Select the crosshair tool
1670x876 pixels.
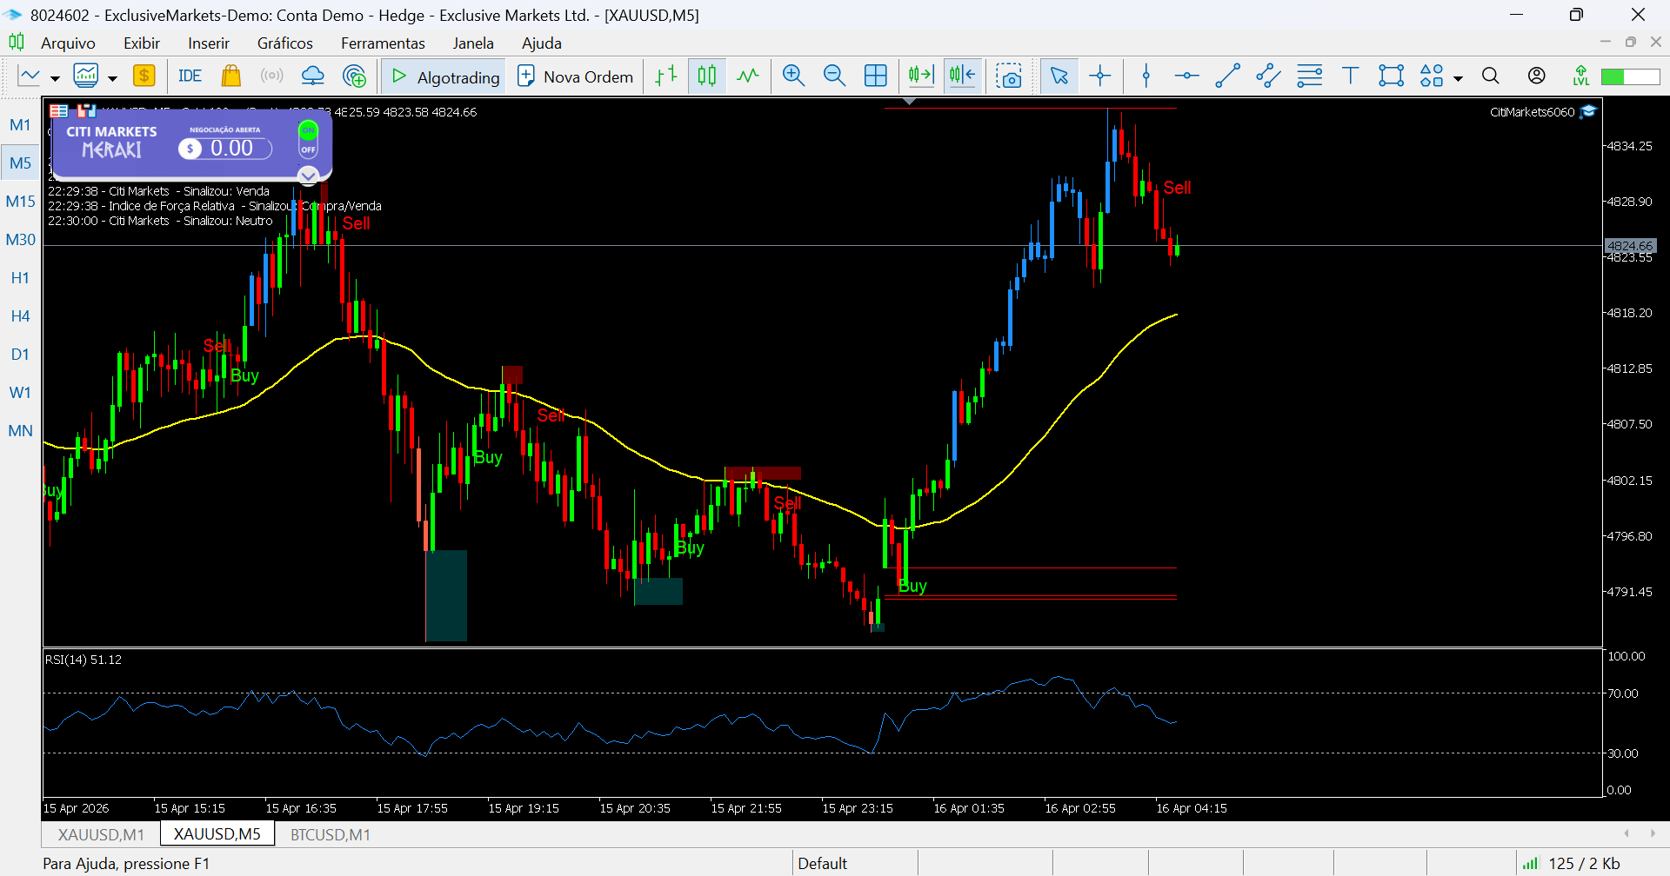pos(1100,76)
